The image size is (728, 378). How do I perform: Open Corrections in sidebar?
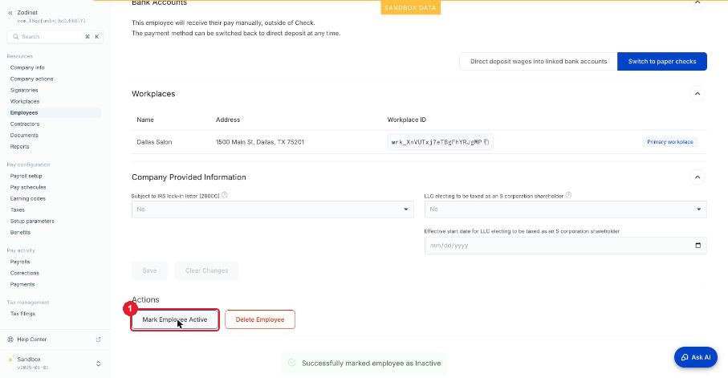point(25,273)
